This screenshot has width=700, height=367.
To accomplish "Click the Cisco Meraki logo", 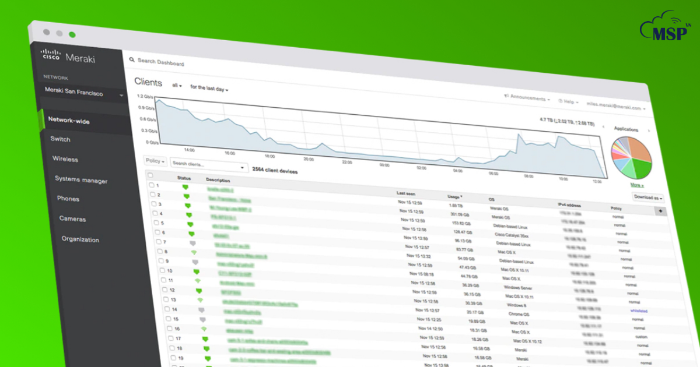I will tap(68, 57).
